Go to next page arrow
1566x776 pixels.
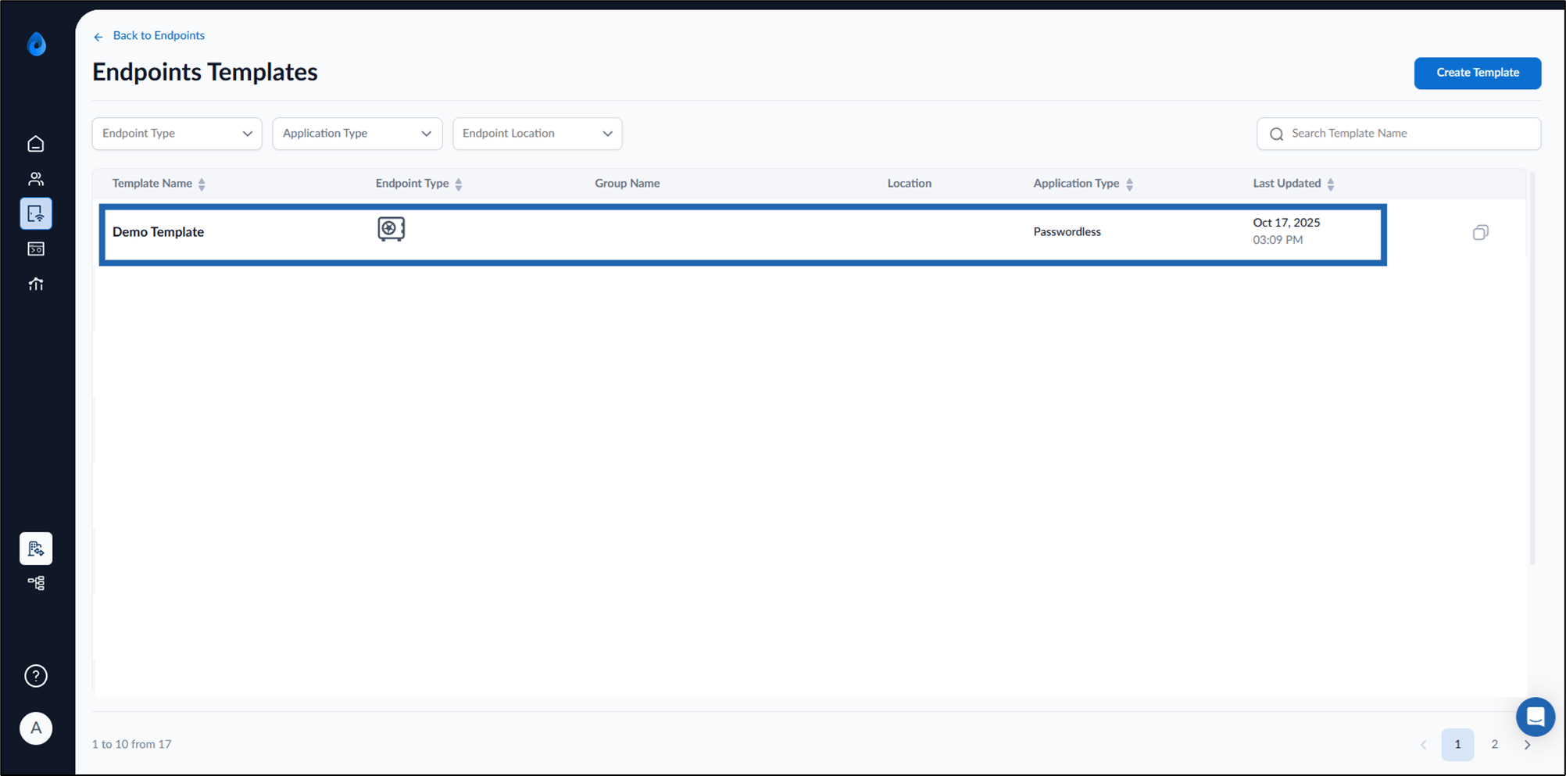(x=1527, y=745)
